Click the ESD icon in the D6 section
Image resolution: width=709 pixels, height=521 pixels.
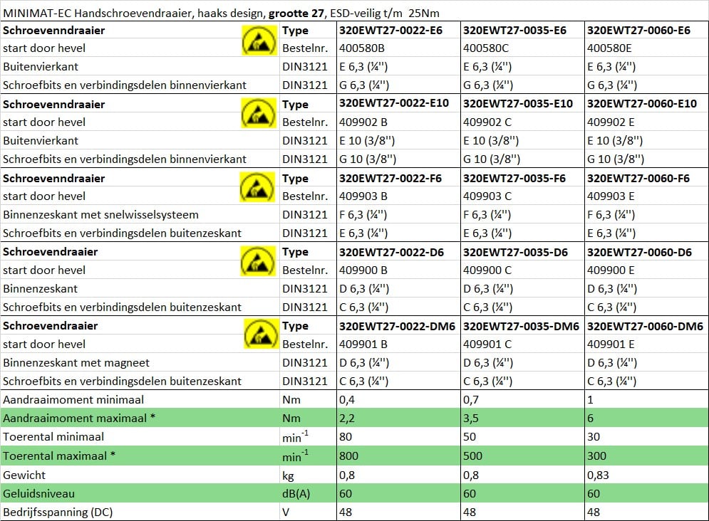coord(258,260)
